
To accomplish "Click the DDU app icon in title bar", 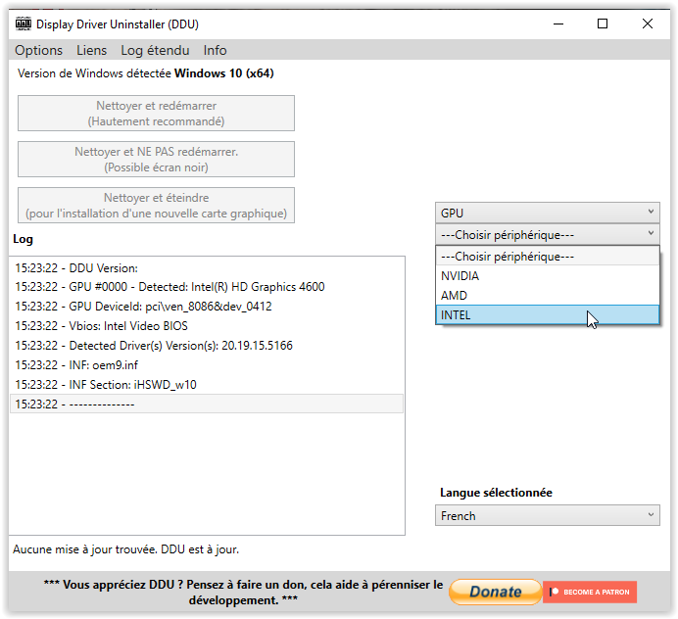I will click(x=24, y=24).
